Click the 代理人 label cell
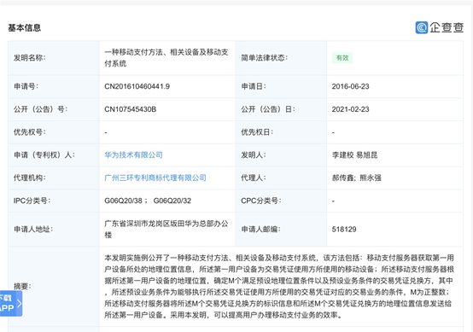 281,178
